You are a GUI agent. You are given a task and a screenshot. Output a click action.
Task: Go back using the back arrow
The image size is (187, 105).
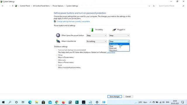pos(3,6)
